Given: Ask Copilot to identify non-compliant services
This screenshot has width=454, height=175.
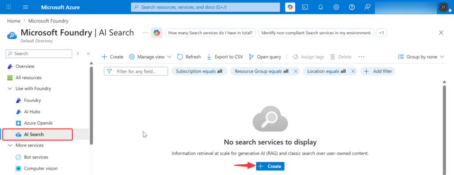Looking at the screenshot, I should [x=316, y=33].
